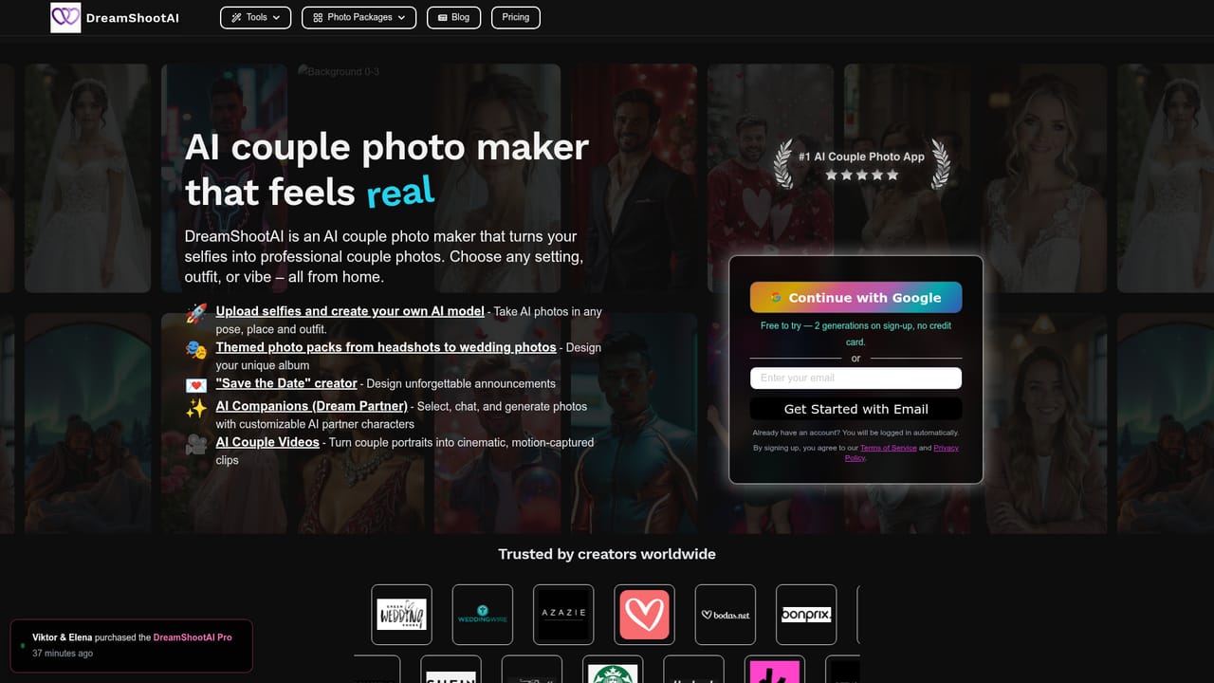Go to the Blog page
Viewport: 1214px width, 683px height.
(453, 17)
